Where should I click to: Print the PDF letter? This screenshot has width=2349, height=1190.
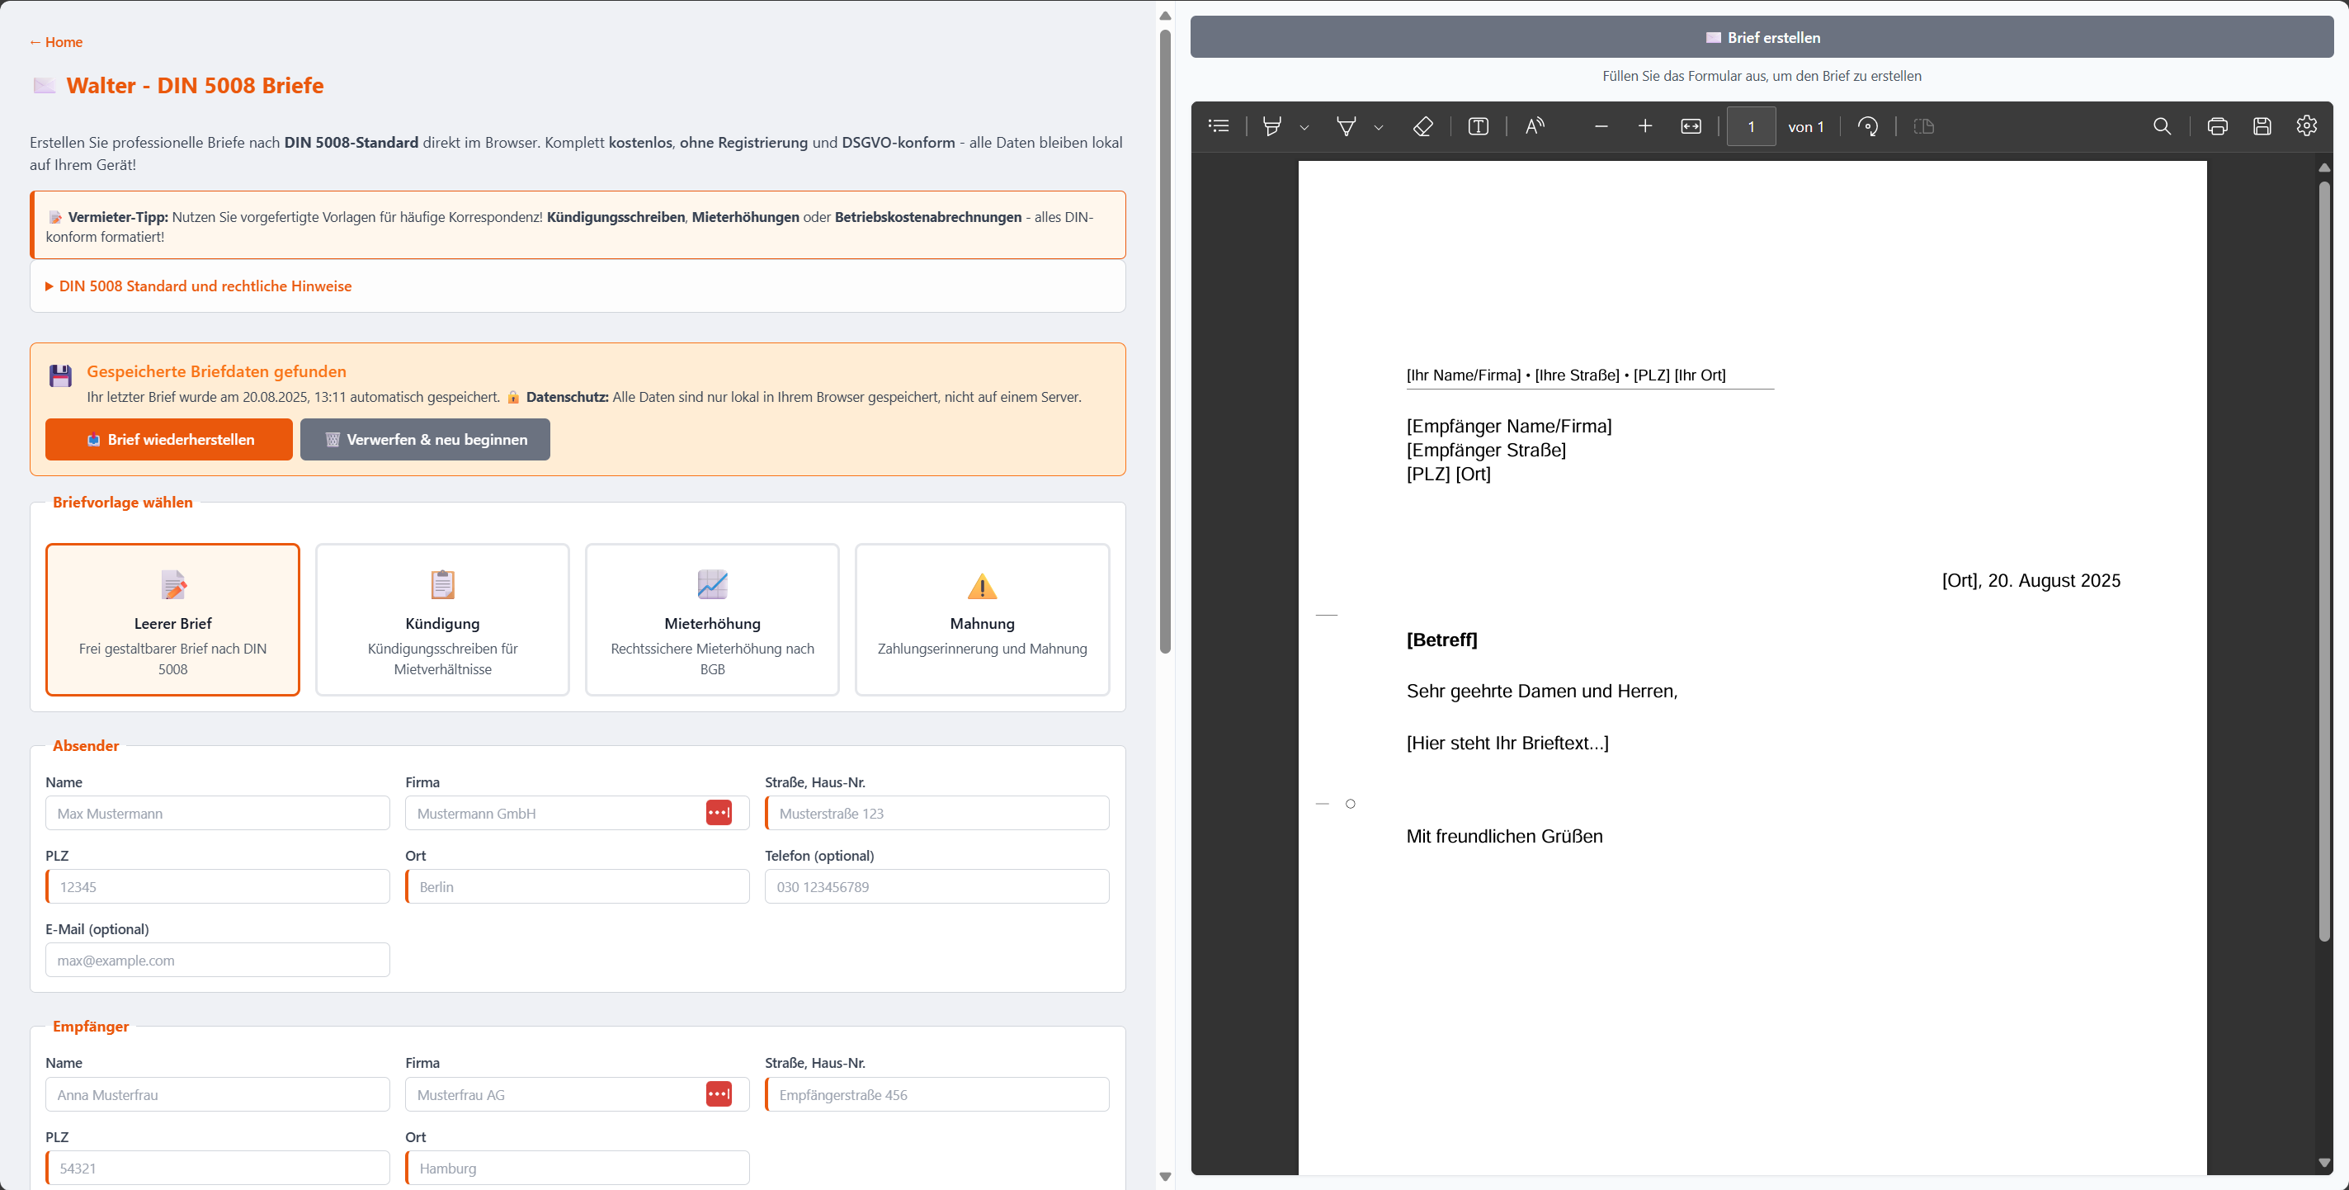click(x=2217, y=125)
